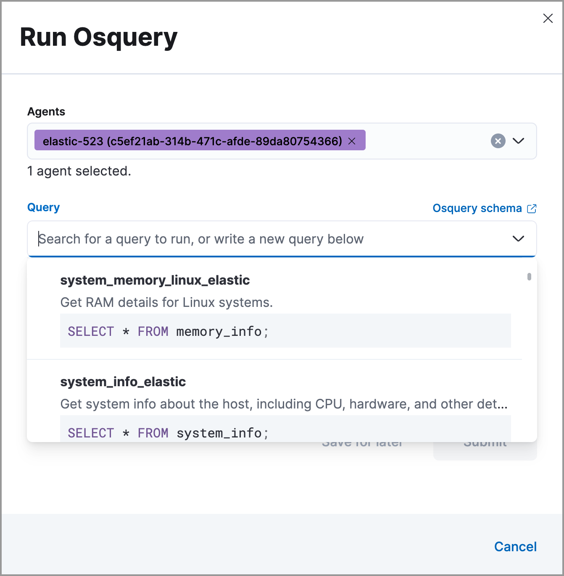The height and width of the screenshot is (576, 564).
Task: Click the Query section label
Action: coord(43,207)
